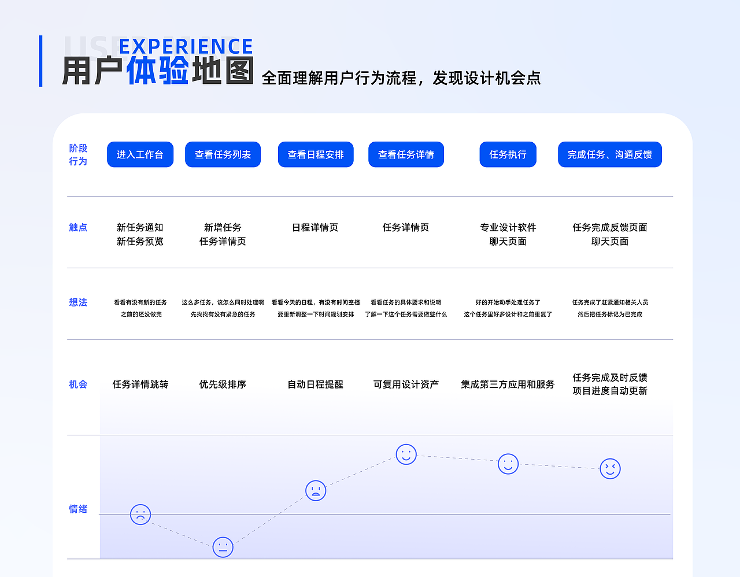740x577 pixels.
Task: Select the 任务完成及时反馈 opportunity
Action: pyautogui.click(x=610, y=378)
